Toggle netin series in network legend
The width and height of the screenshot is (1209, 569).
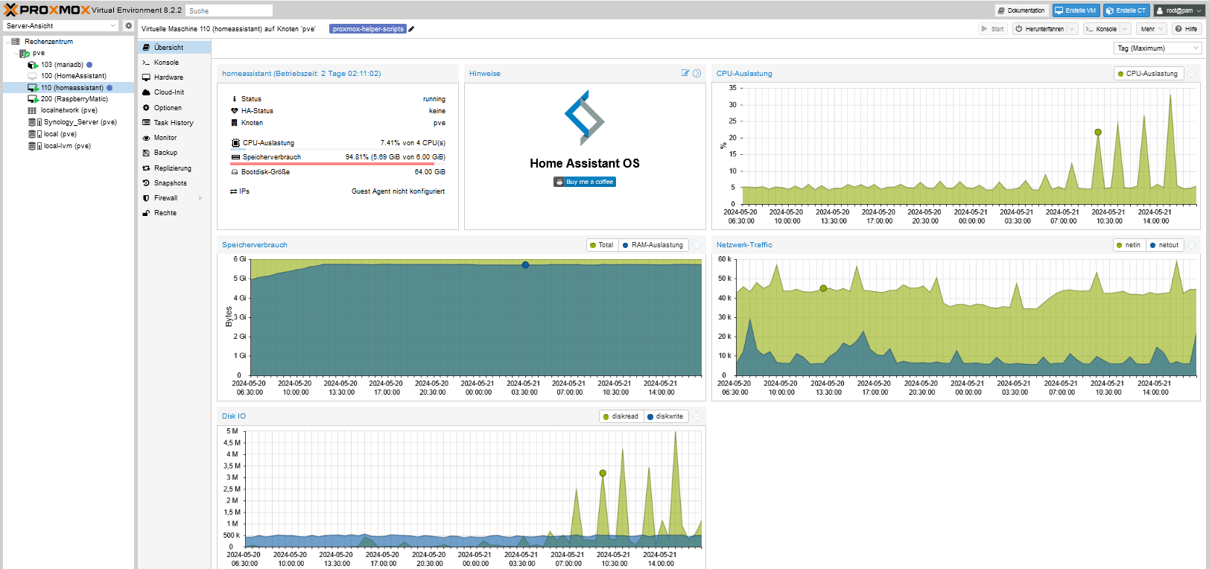tap(1129, 245)
